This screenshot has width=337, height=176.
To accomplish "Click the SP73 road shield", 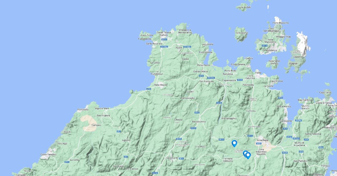I will [301, 152].
